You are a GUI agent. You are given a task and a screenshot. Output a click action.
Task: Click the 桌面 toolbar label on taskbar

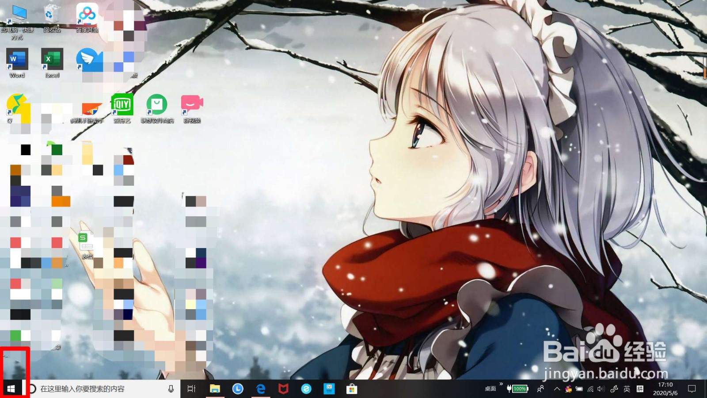[490, 389]
